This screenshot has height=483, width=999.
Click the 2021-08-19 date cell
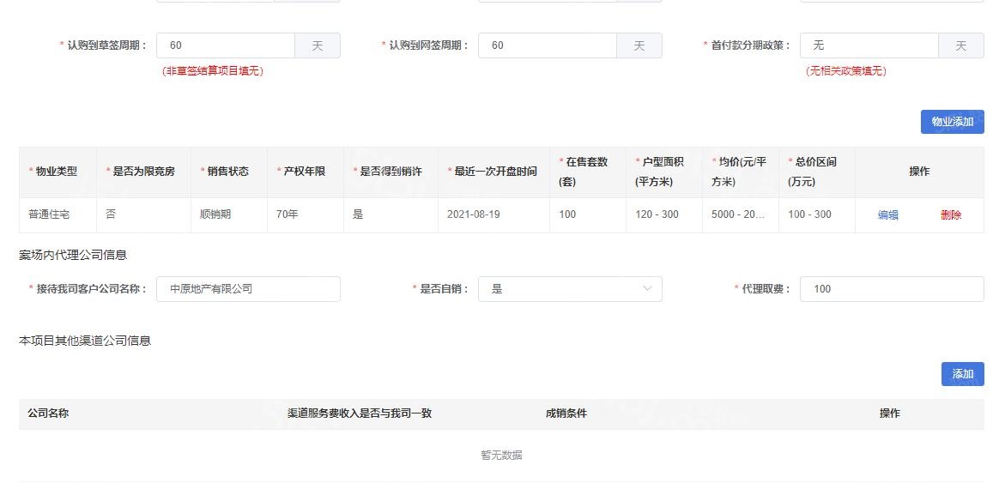[x=473, y=214]
